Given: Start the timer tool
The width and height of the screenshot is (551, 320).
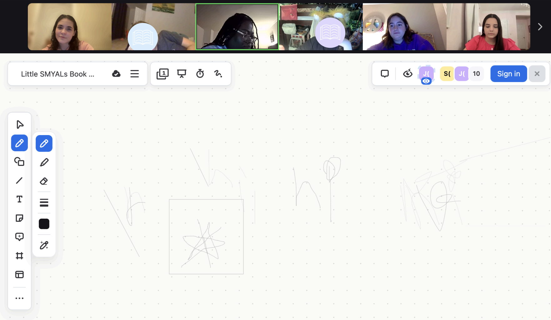Looking at the screenshot, I should click(x=200, y=74).
